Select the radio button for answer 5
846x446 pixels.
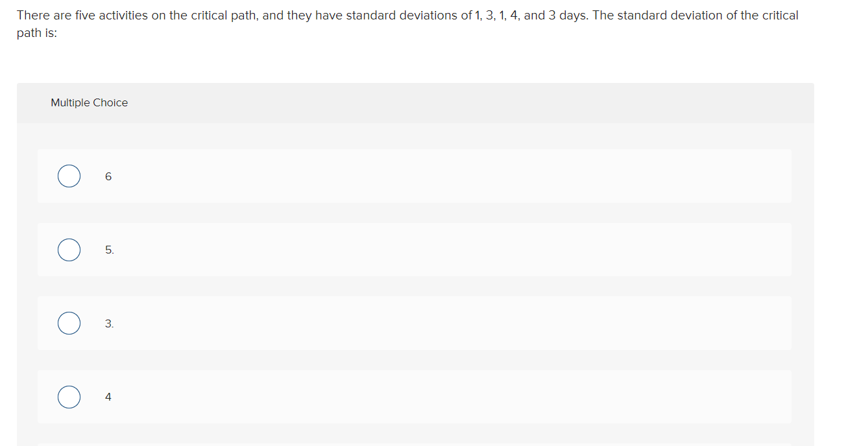pos(69,250)
